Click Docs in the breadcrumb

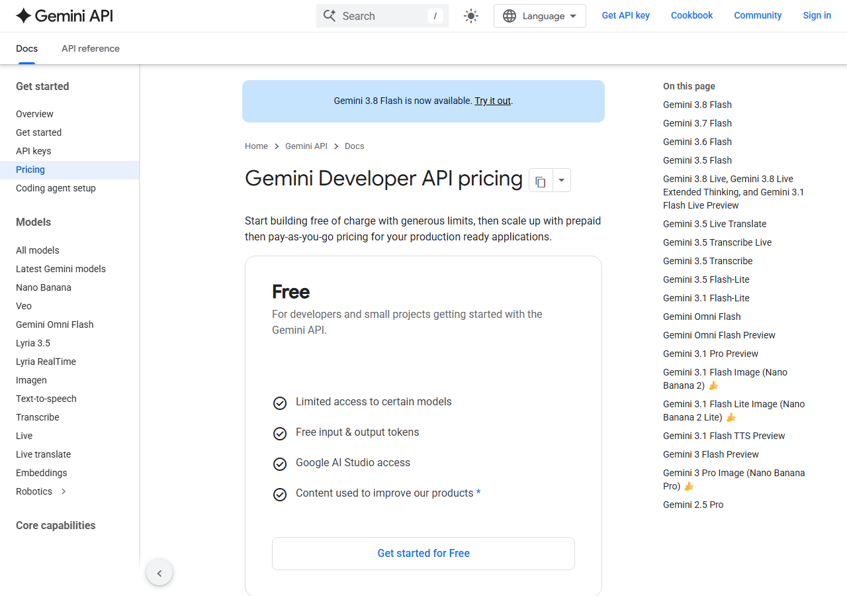(354, 146)
